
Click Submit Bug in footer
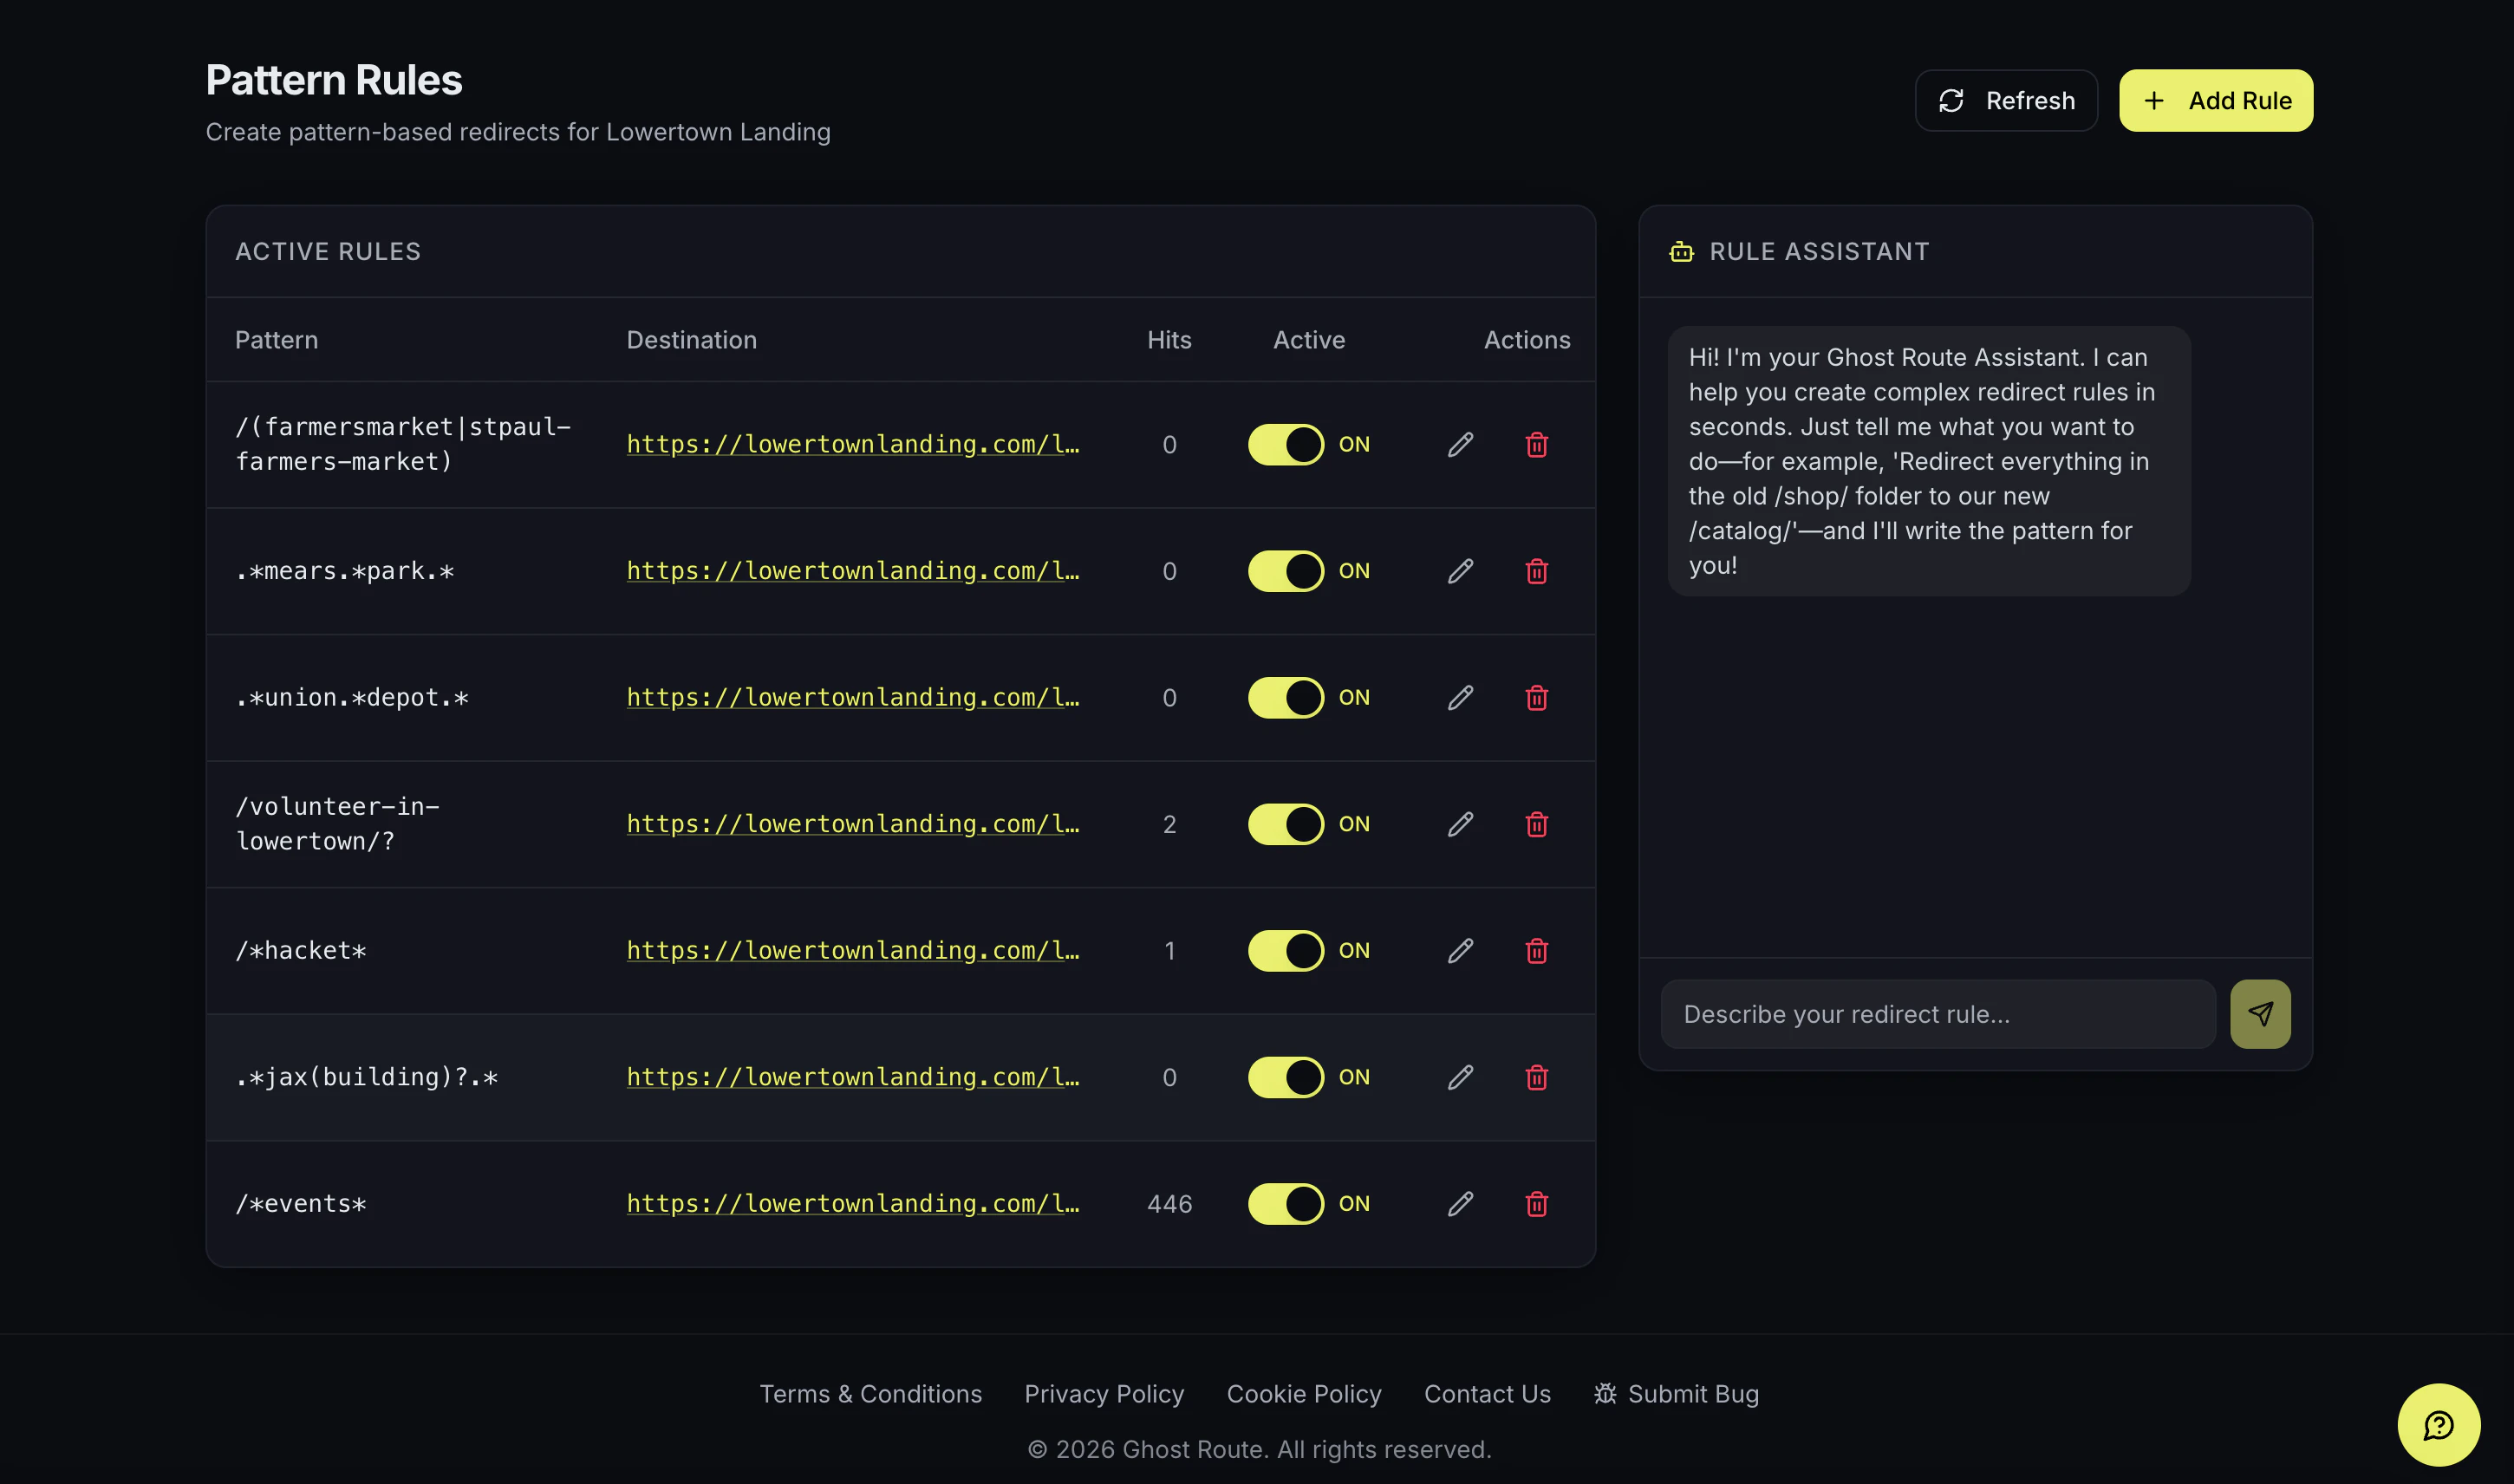tap(1676, 1394)
